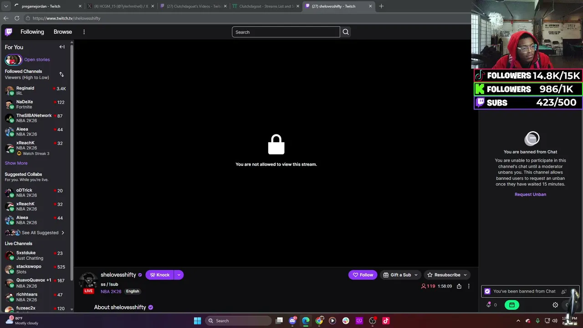The width and height of the screenshot is (583, 328).
Task: Switch to the HCGM_15 X tab
Action: 120,6
